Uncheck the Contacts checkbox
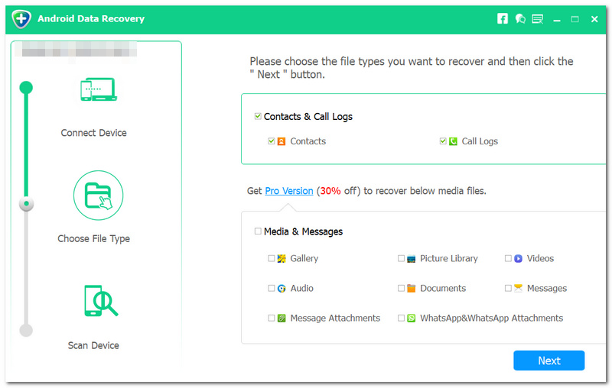 coord(272,141)
